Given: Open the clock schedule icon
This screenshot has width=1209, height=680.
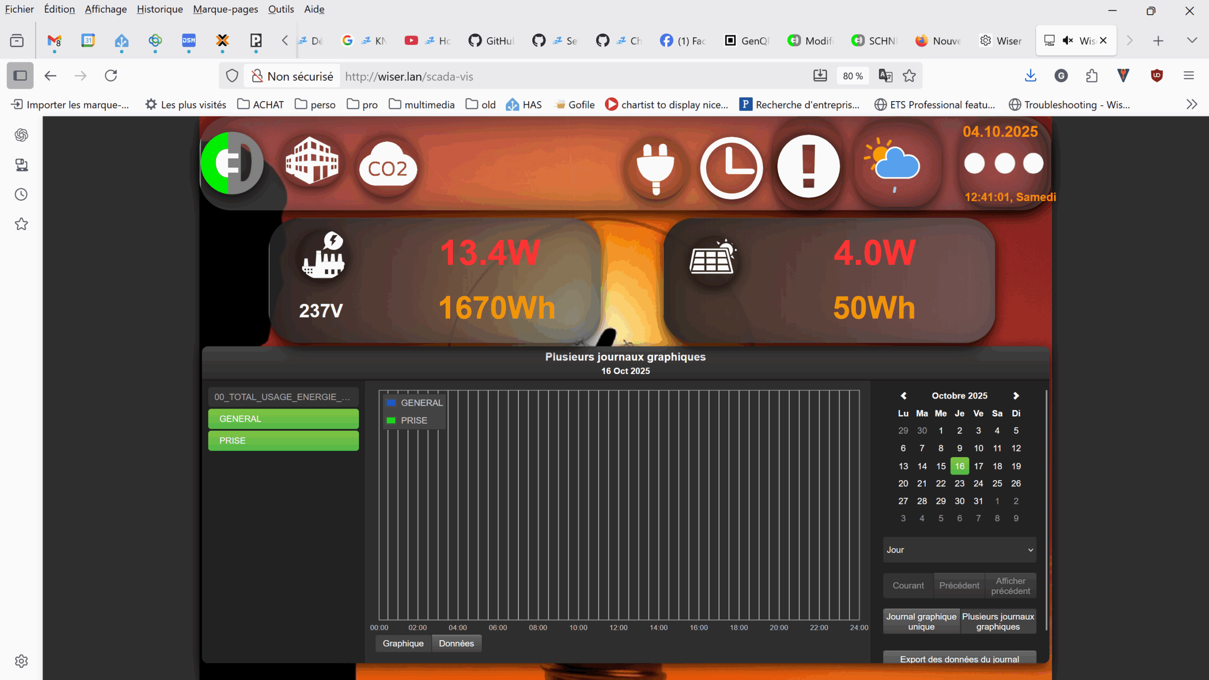Looking at the screenshot, I should (731, 167).
